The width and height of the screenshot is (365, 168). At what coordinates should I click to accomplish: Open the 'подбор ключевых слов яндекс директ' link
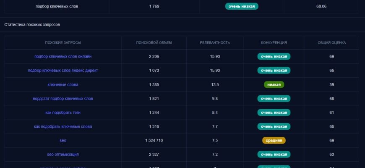(x=63, y=71)
